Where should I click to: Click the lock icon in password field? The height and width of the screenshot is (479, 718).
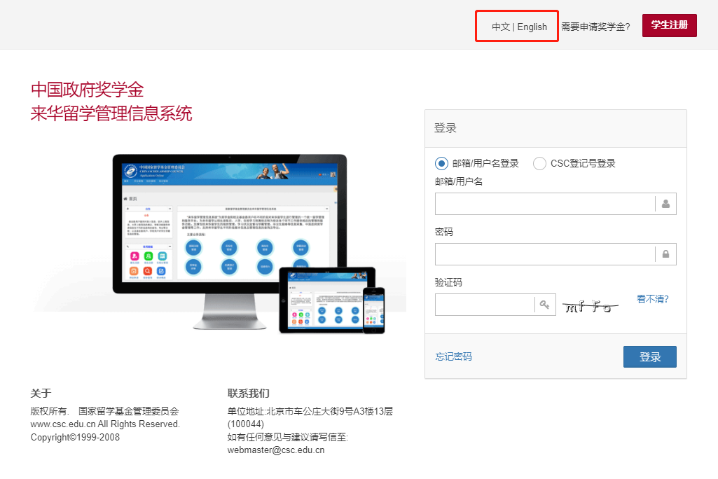(x=665, y=254)
